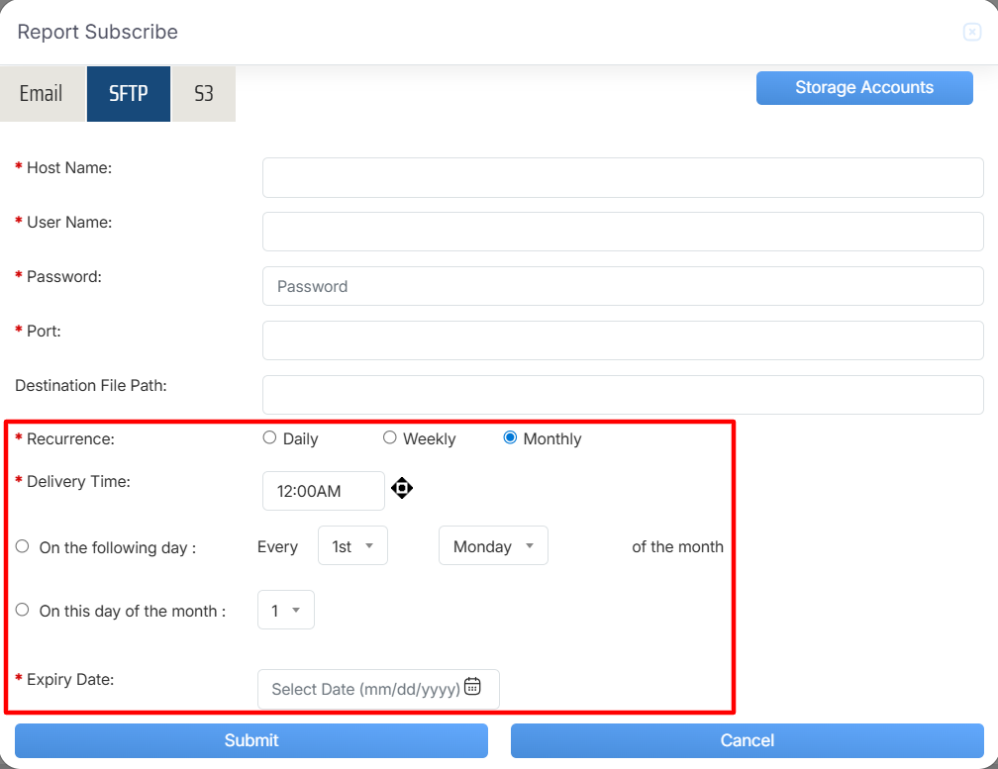Select the Daily recurrence option

(269, 437)
